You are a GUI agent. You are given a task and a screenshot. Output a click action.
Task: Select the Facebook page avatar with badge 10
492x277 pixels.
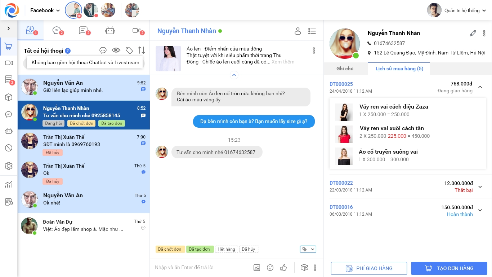(x=73, y=10)
